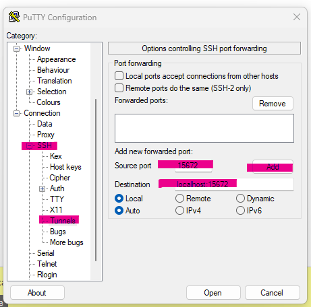The width and height of the screenshot is (311, 307).
Task: Open TTY settings
Action: coord(57,199)
